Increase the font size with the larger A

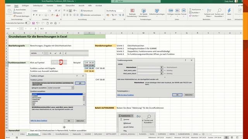coord(56,10)
